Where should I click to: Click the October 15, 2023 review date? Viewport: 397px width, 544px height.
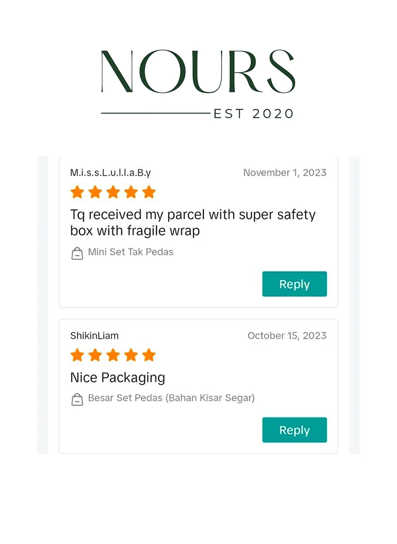287,336
